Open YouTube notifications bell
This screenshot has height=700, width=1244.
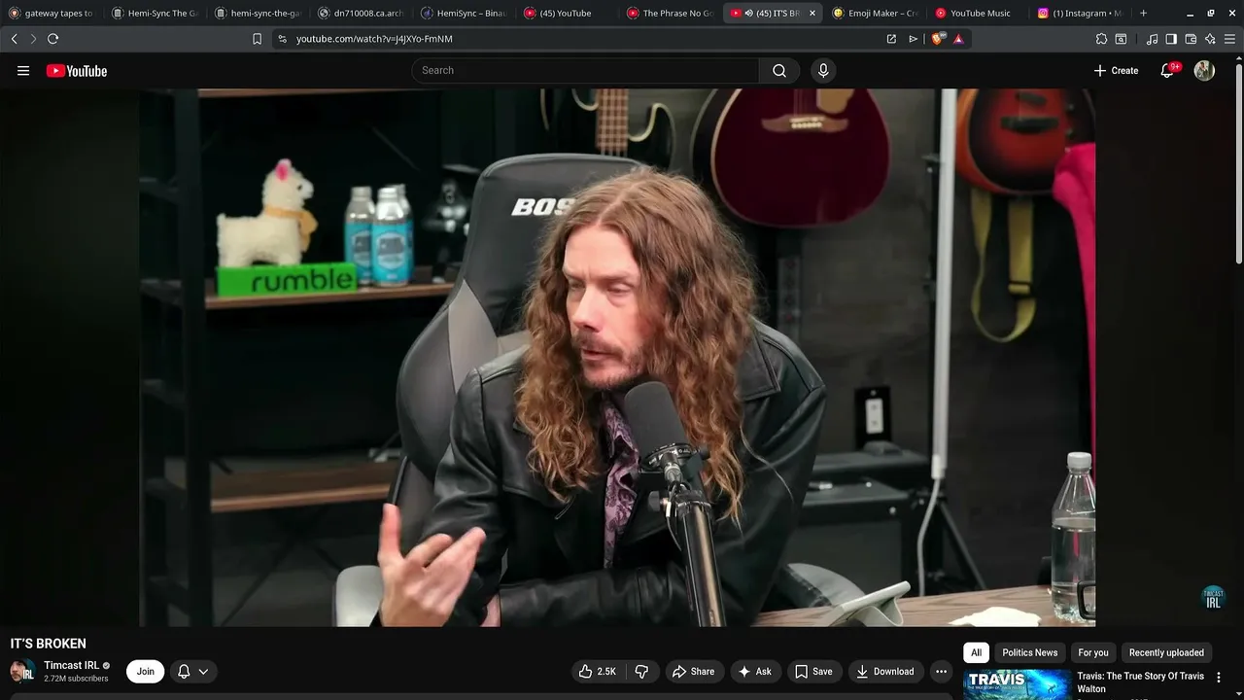tap(1167, 70)
